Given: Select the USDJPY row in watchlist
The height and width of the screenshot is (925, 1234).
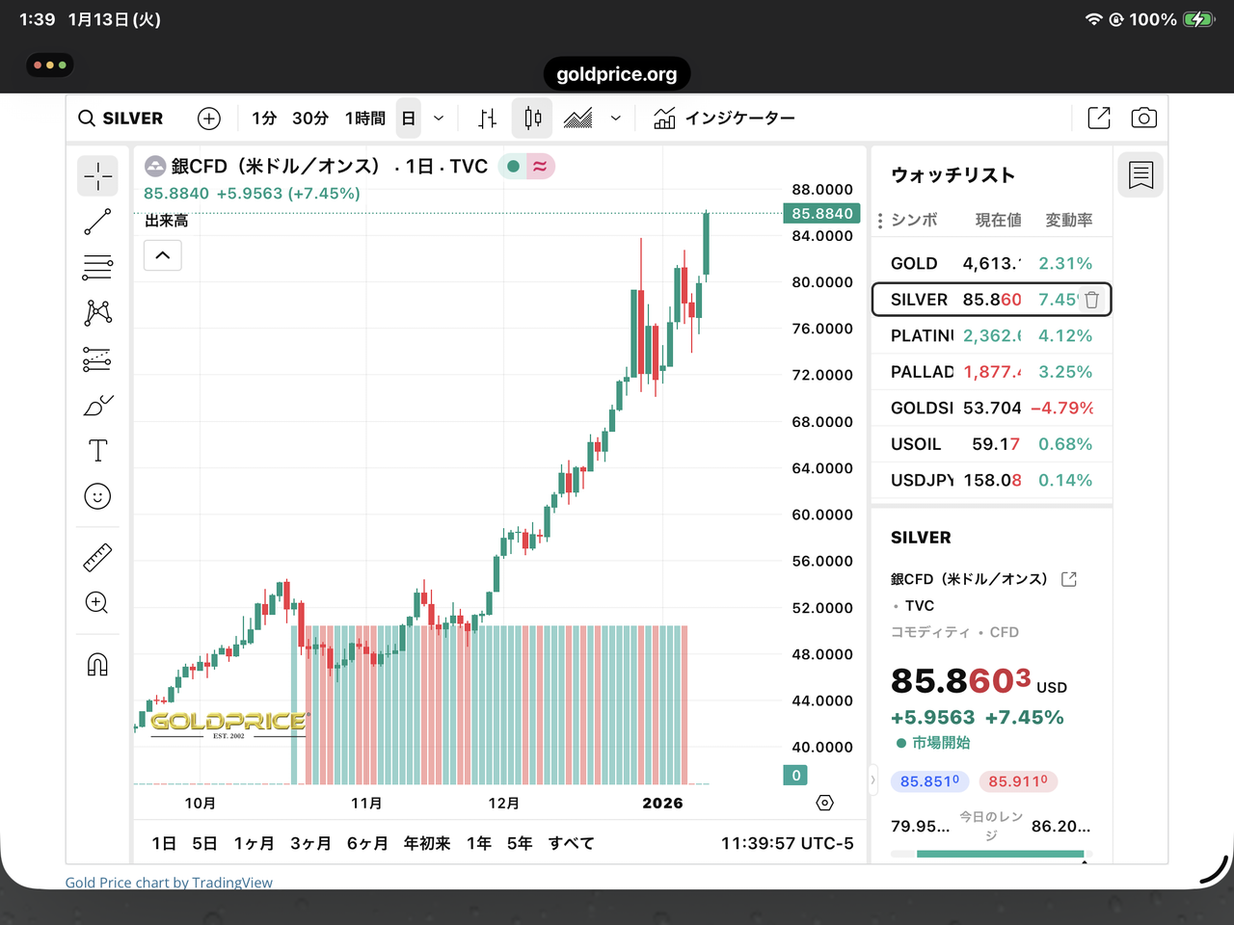Looking at the screenshot, I should [991, 480].
